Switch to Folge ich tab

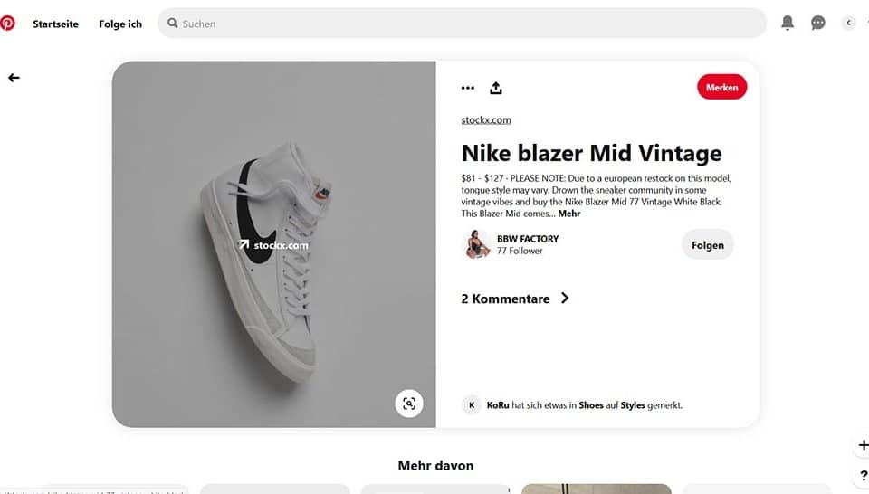120,24
